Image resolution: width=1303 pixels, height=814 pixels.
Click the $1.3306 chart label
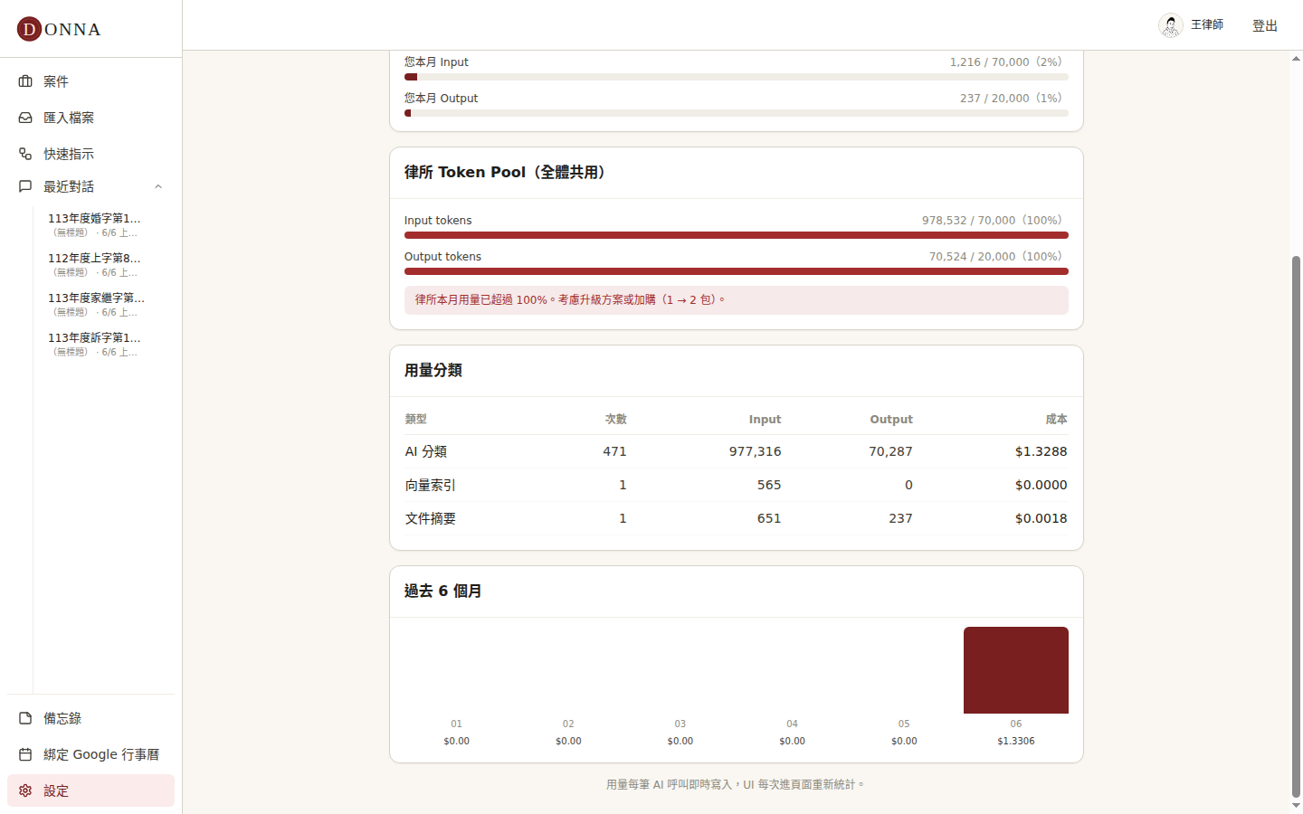pos(1016,741)
